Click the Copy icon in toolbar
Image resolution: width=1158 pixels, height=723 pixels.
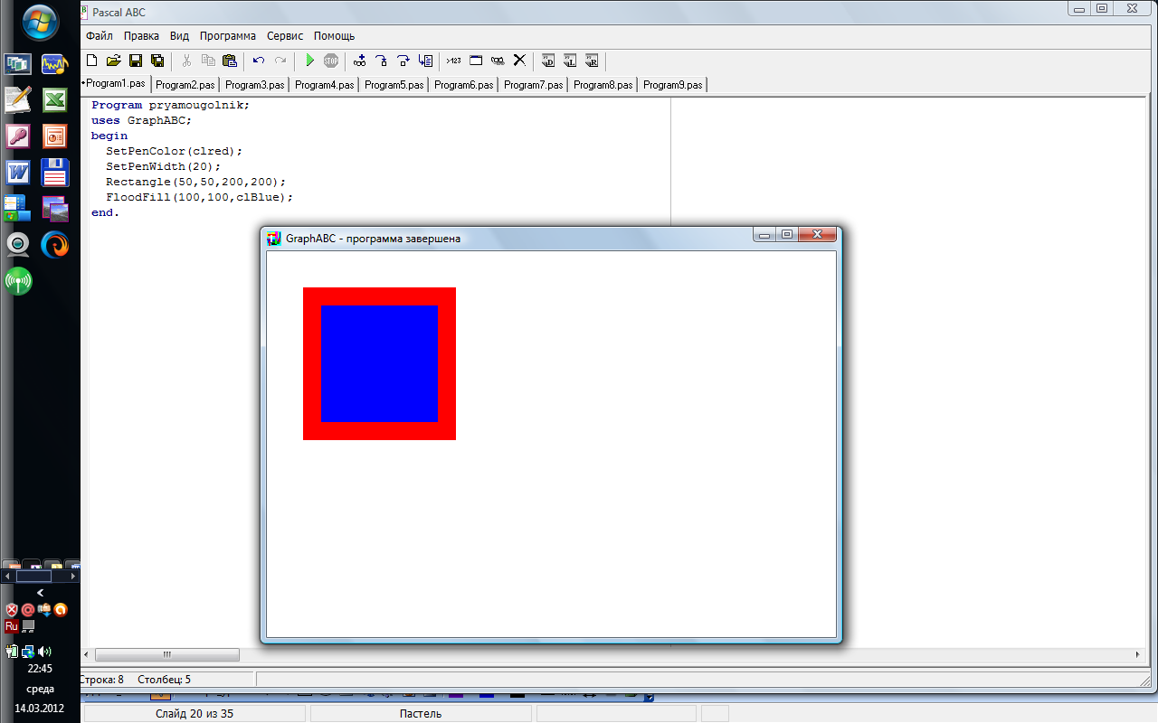point(208,61)
